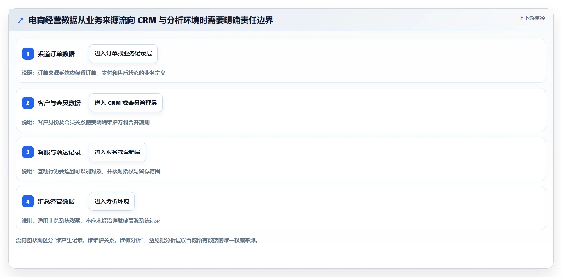Screen dimensions: 562x277
Task: Click the 客服与触达记录 label
Action: click(x=59, y=152)
